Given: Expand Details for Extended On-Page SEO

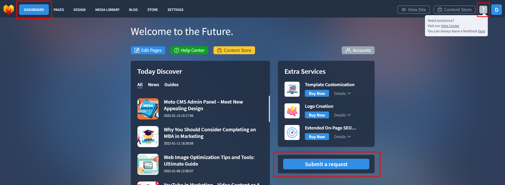Looking at the screenshot, I should (x=342, y=137).
